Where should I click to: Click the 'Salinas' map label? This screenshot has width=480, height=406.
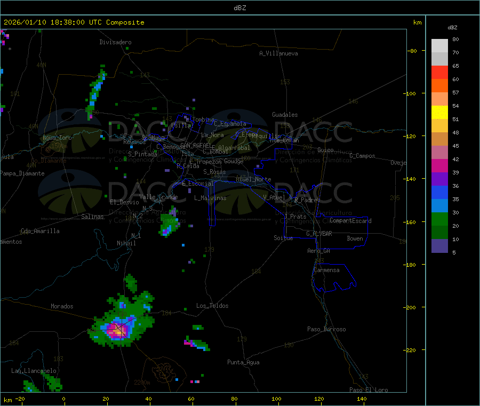92,217
